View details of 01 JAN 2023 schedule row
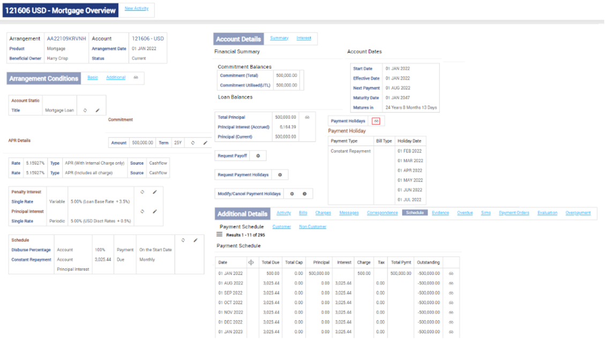 pos(451,332)
